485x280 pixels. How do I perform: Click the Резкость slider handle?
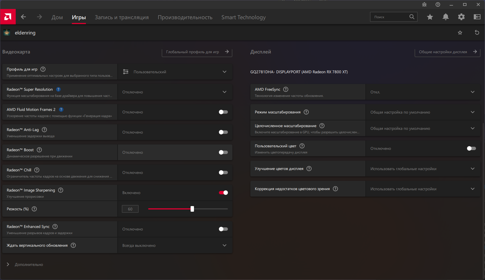(x=192, y=209)
